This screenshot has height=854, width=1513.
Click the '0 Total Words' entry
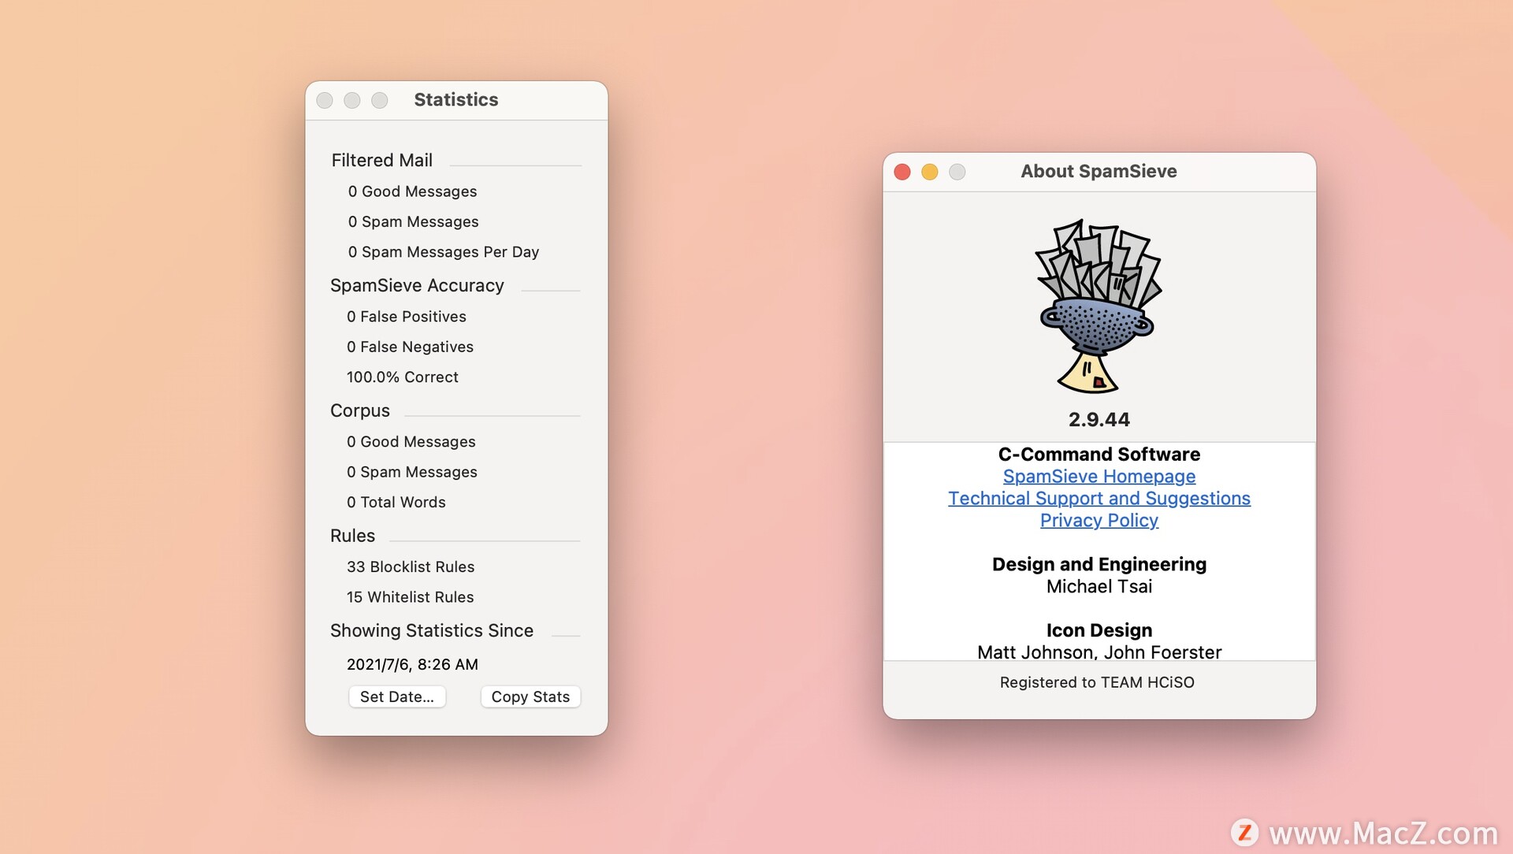(396, 502)
